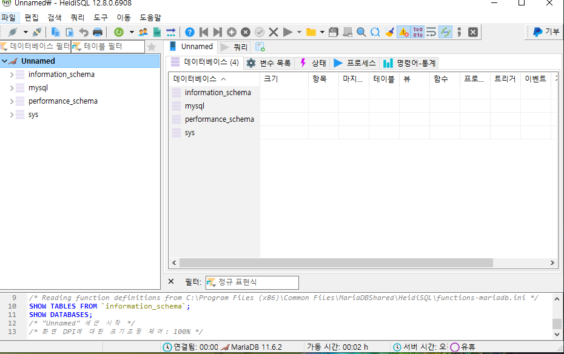Viewport: 564px width, 354px height.
Task: Click the export database arrow-dots icon
Action: (171, 32)
